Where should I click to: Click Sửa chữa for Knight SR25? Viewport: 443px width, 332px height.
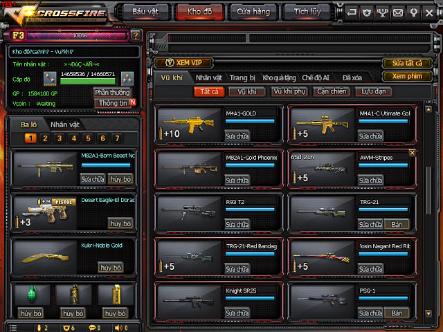tap(237, 313)
